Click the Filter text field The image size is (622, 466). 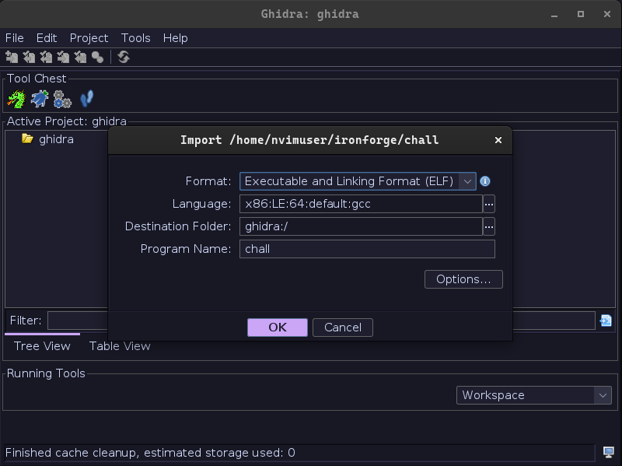pos(321,321)
